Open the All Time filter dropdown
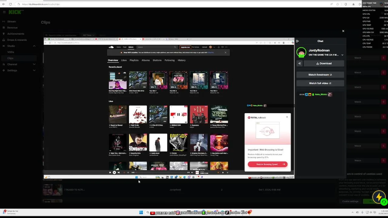 [89, 35]
